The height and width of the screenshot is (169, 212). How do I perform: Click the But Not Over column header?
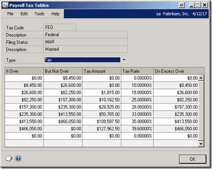click(63, 71)
